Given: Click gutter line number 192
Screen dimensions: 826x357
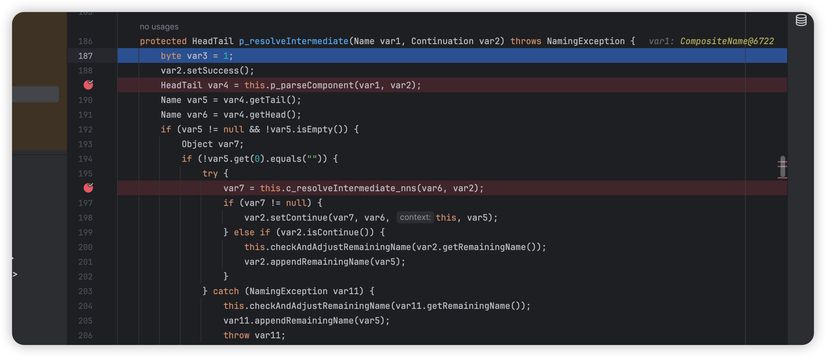Looking at the screenshot, I should pyautogui.click(x=85, y=129).
